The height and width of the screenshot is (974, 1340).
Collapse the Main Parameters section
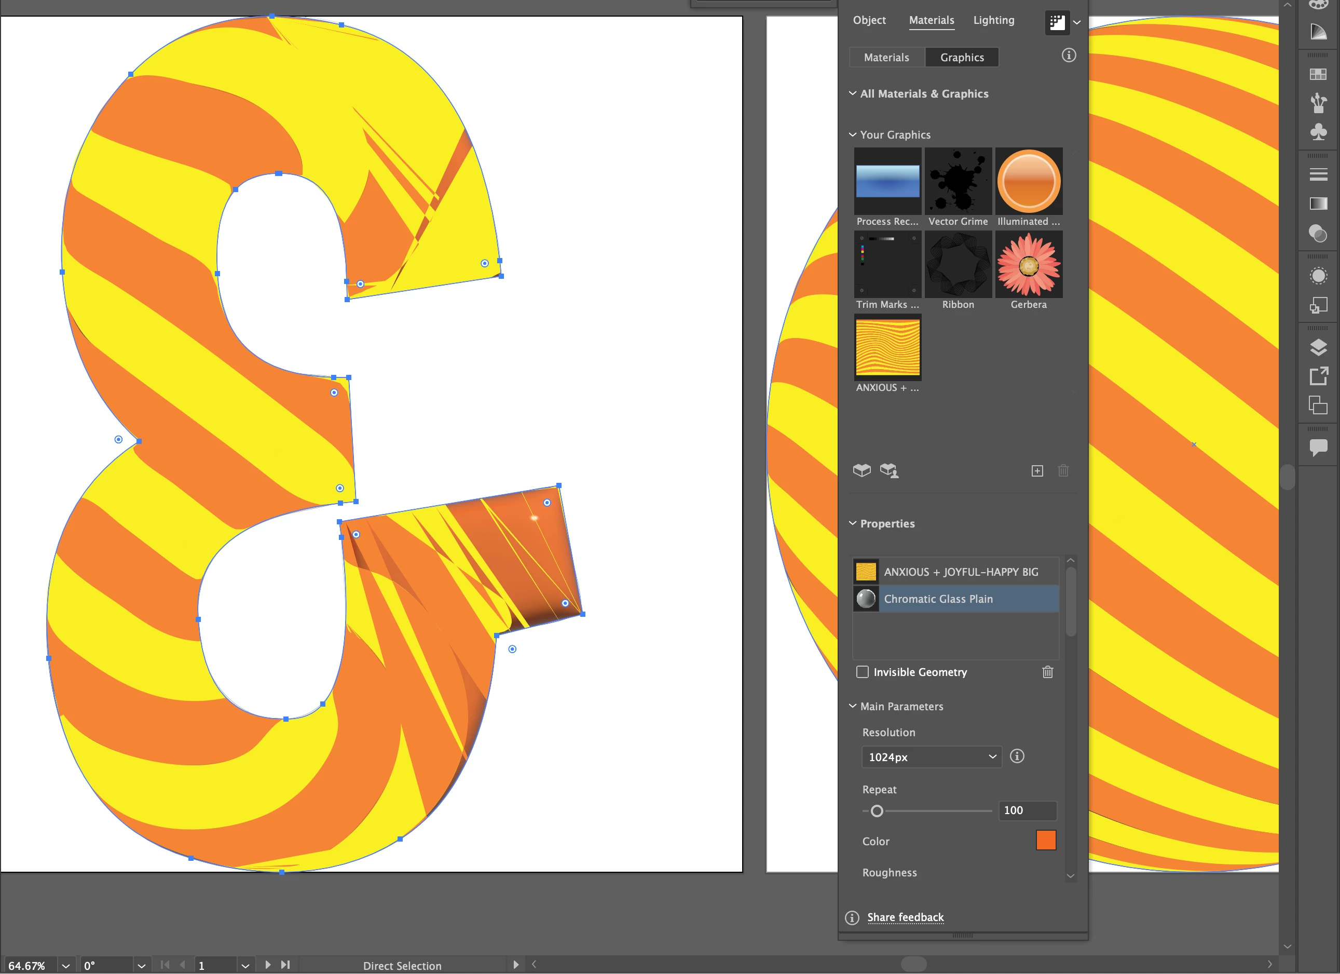coord(853,706)
